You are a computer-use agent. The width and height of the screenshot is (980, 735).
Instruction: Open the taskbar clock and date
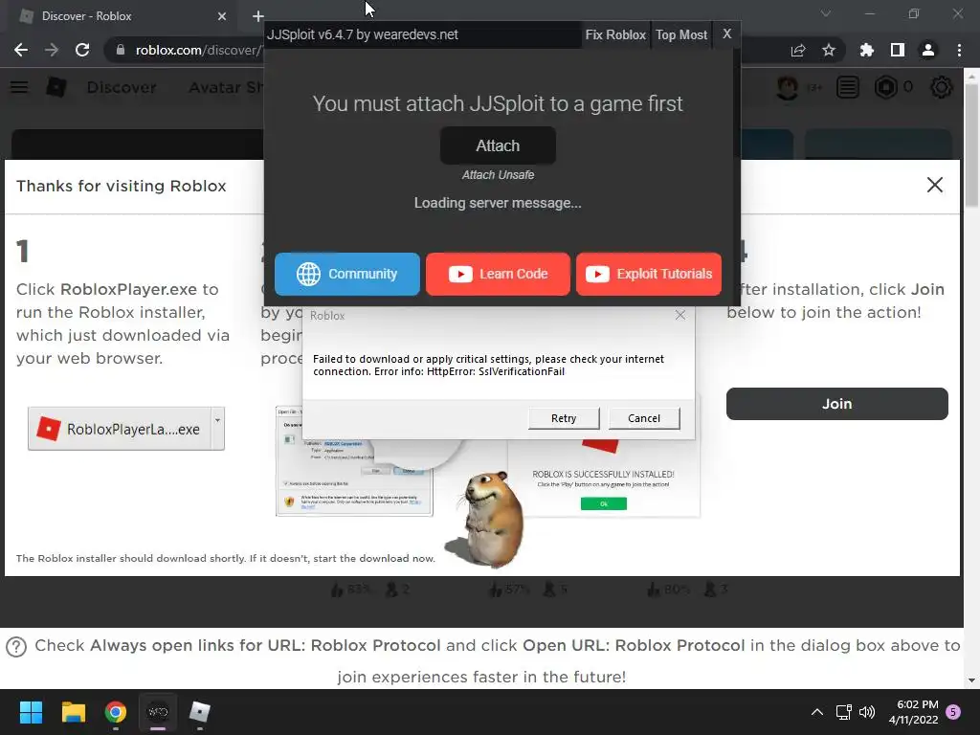coord(913,712)
